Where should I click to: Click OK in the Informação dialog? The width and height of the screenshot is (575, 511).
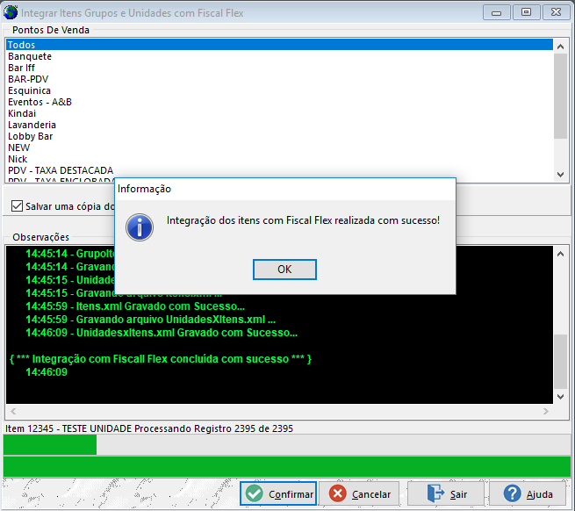(x=284, y=270)
